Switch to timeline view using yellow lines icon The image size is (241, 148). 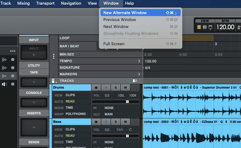199,27
